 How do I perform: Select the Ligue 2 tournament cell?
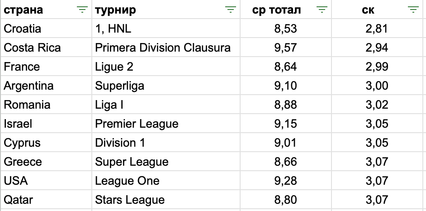tap(166, 67)
